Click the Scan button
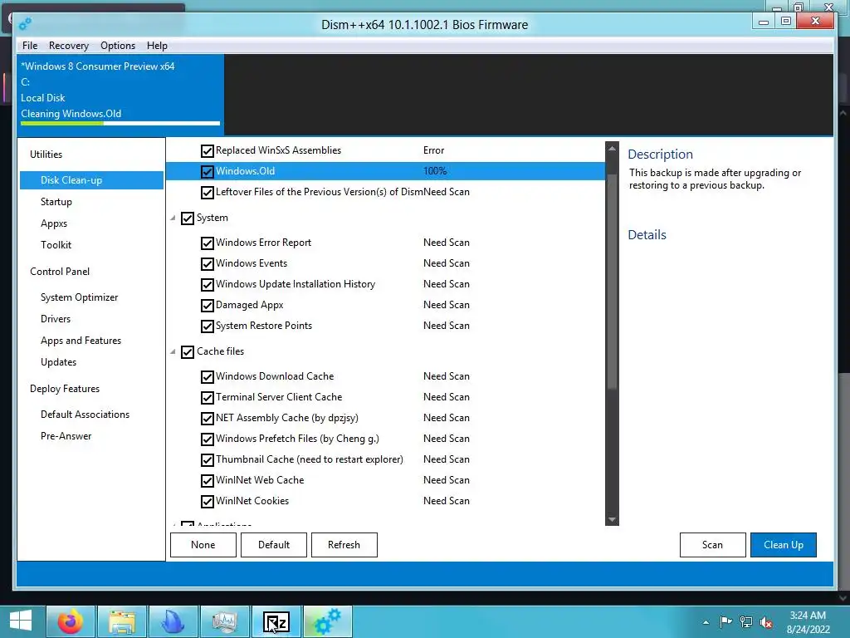The image size is (850, 638). coord(712,545)
